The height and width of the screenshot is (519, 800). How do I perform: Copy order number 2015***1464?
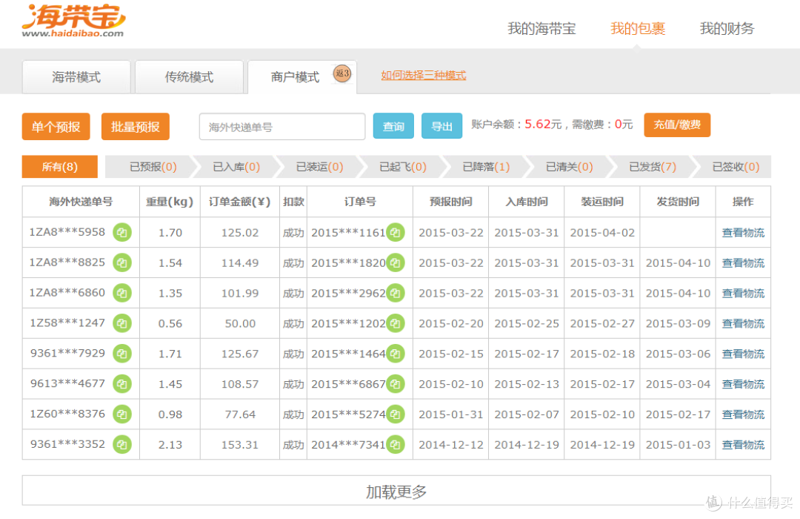point(396,354)
